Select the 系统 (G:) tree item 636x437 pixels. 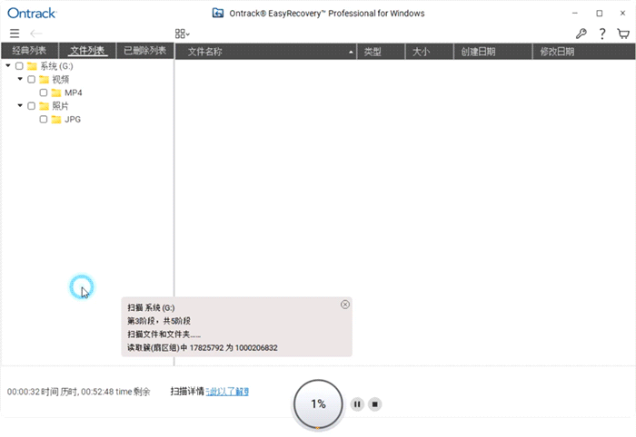coord(56,66)
